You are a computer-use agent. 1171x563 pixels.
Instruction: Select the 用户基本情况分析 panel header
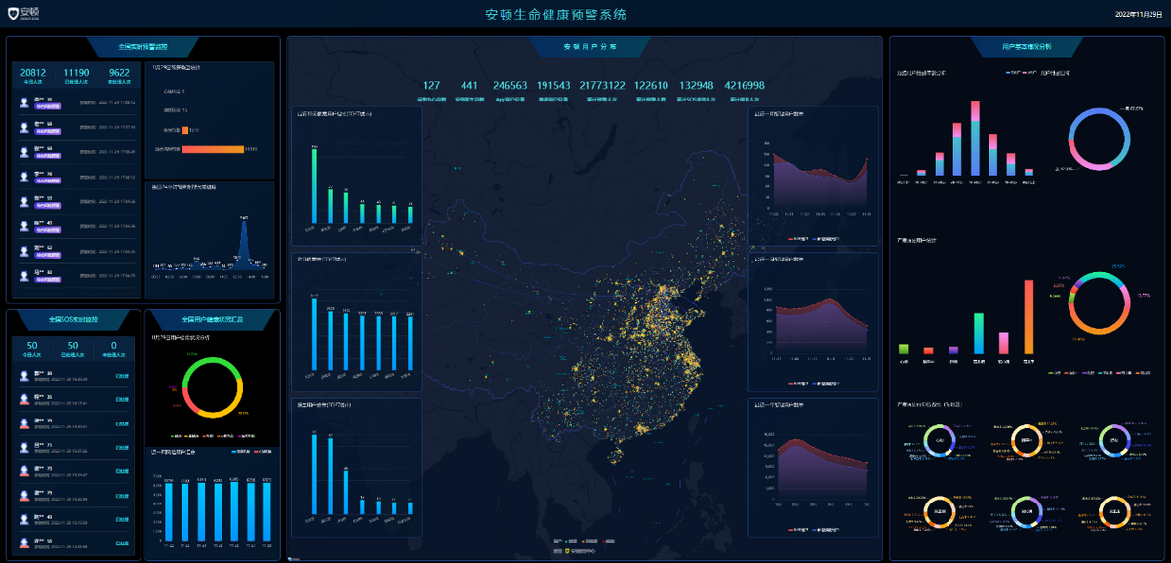[x=1027, y=46]
